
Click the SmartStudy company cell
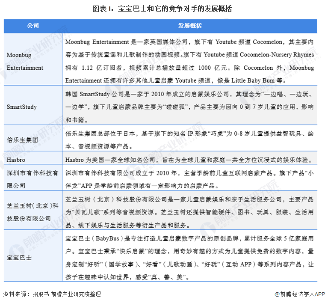33,105
